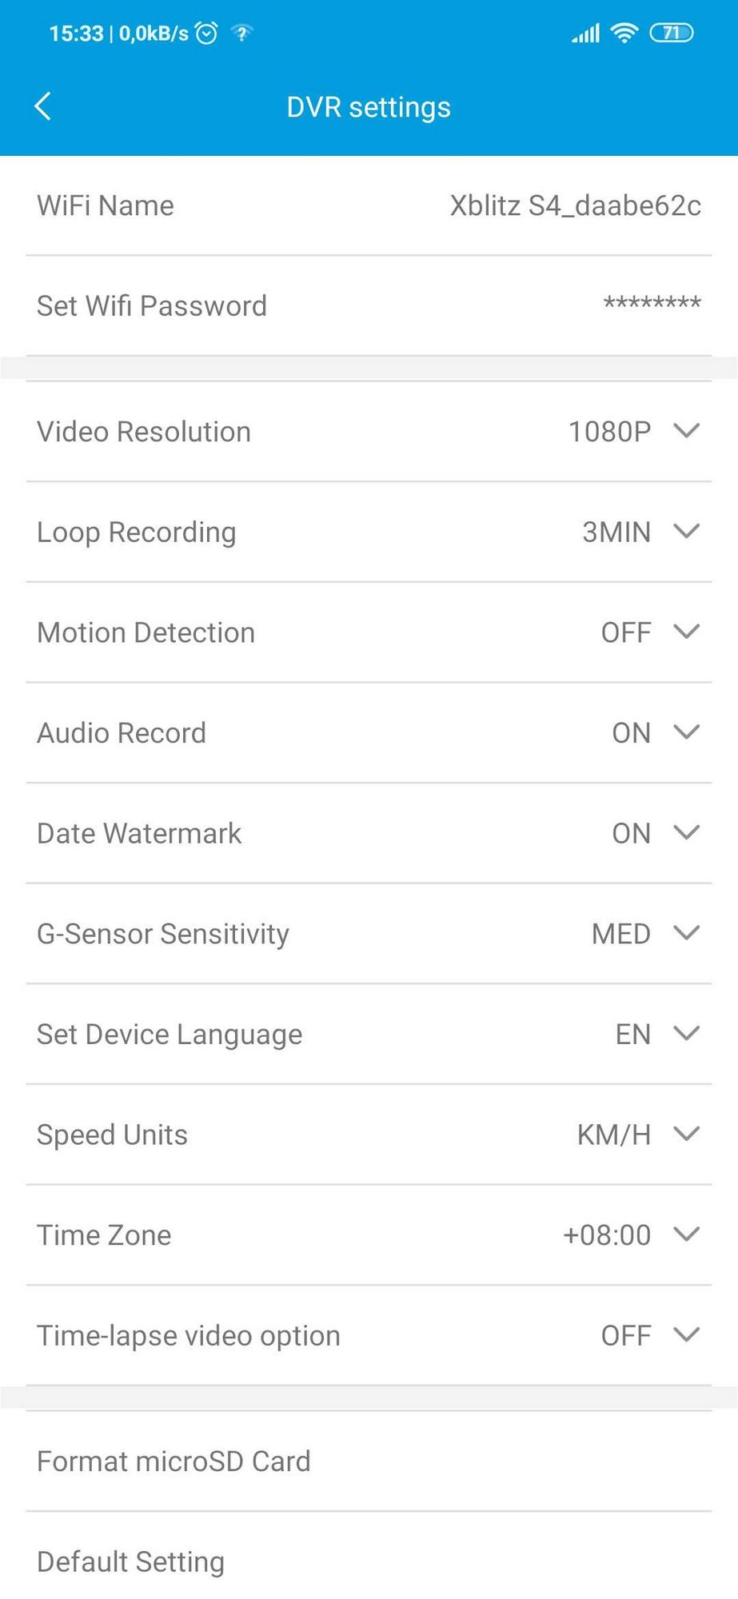Open the WiFi Name setting
The height and width of the screenshot is (1599, 738).
tap(369, 205)
